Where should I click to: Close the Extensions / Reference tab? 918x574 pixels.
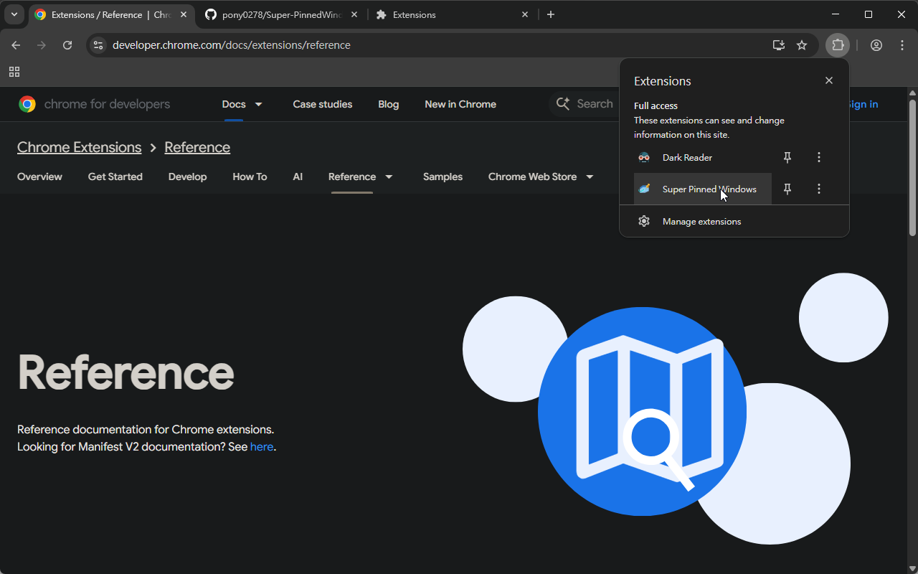184,14
